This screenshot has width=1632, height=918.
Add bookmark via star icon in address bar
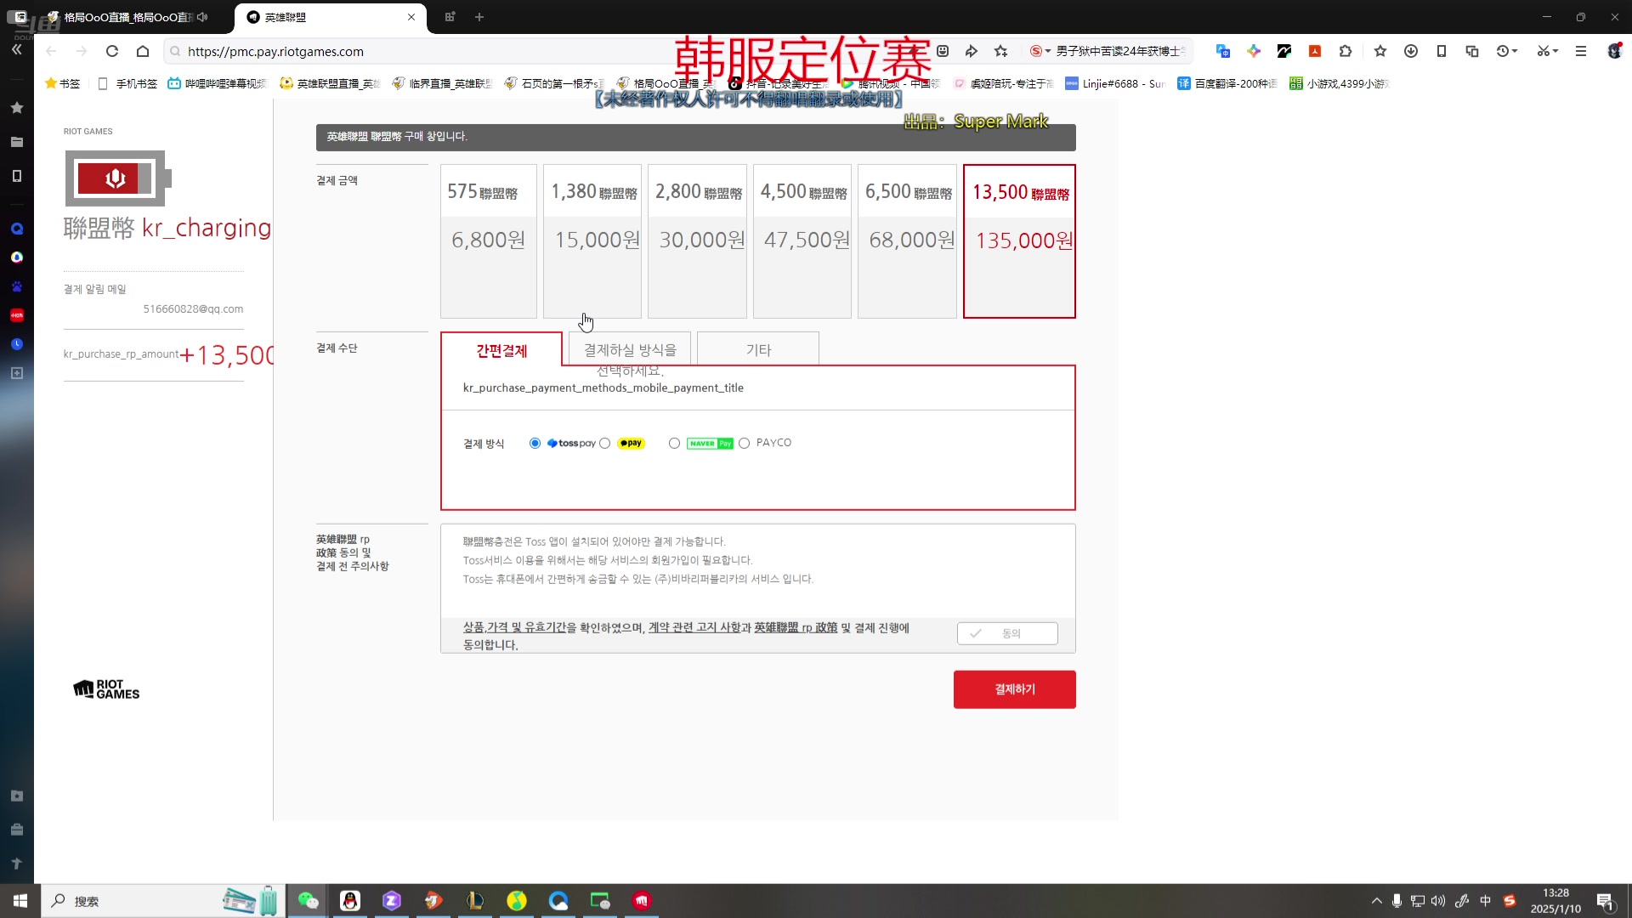click(1001, 51)
